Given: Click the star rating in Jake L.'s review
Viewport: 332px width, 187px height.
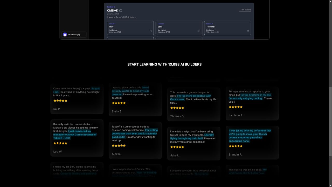Looking at the screenshot, I should pos(177,147).
